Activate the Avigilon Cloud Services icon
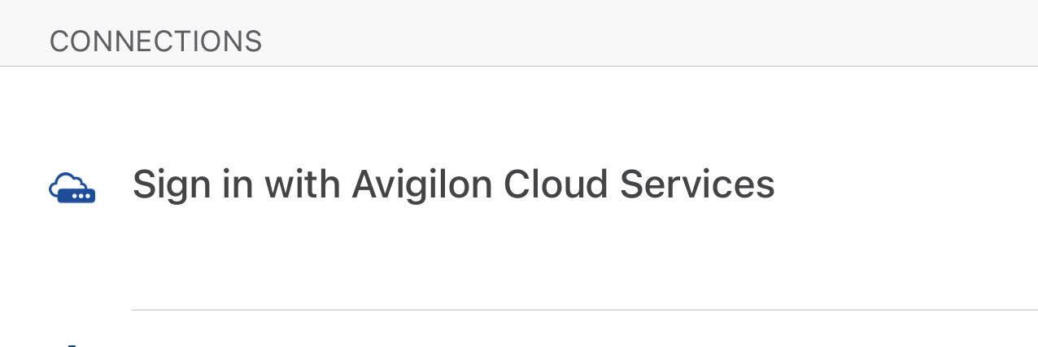 tap(72, 188)
